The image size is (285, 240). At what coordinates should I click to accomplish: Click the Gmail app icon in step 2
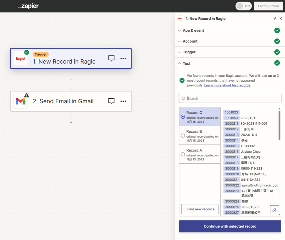[21, 101]
